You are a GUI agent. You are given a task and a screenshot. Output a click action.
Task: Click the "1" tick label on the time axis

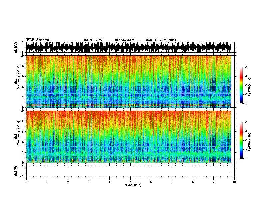pyautogui.click(x=47, y=182)
